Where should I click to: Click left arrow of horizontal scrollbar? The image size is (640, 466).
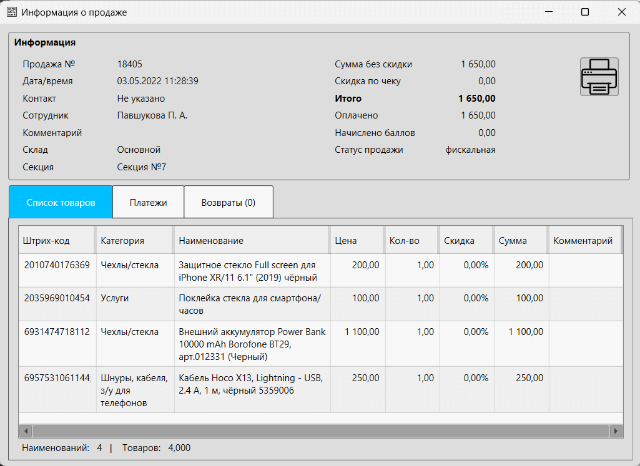26,431
